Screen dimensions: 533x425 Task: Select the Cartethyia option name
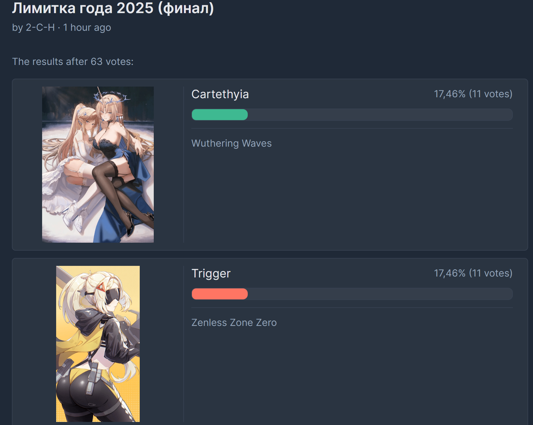[x=220, y=94]
